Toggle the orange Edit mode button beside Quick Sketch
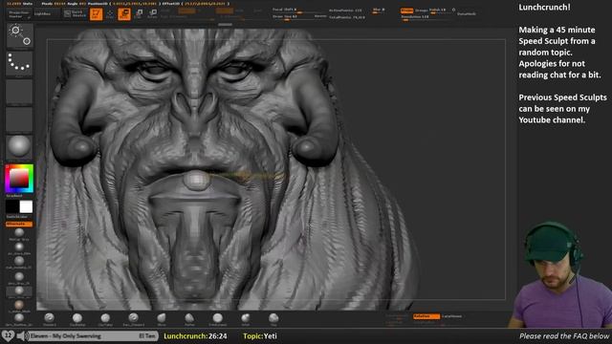This screenshot has height=344, width=612. click(x=96, y=14)
